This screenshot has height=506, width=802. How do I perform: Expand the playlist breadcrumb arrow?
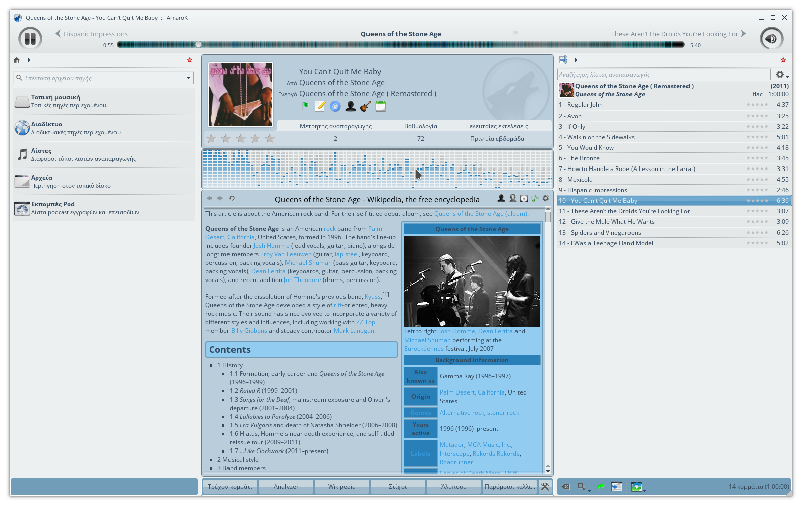[576, 60]
